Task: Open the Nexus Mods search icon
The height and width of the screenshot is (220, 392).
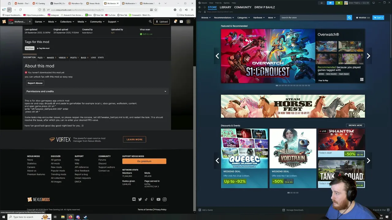Action: tap(150, 22)
